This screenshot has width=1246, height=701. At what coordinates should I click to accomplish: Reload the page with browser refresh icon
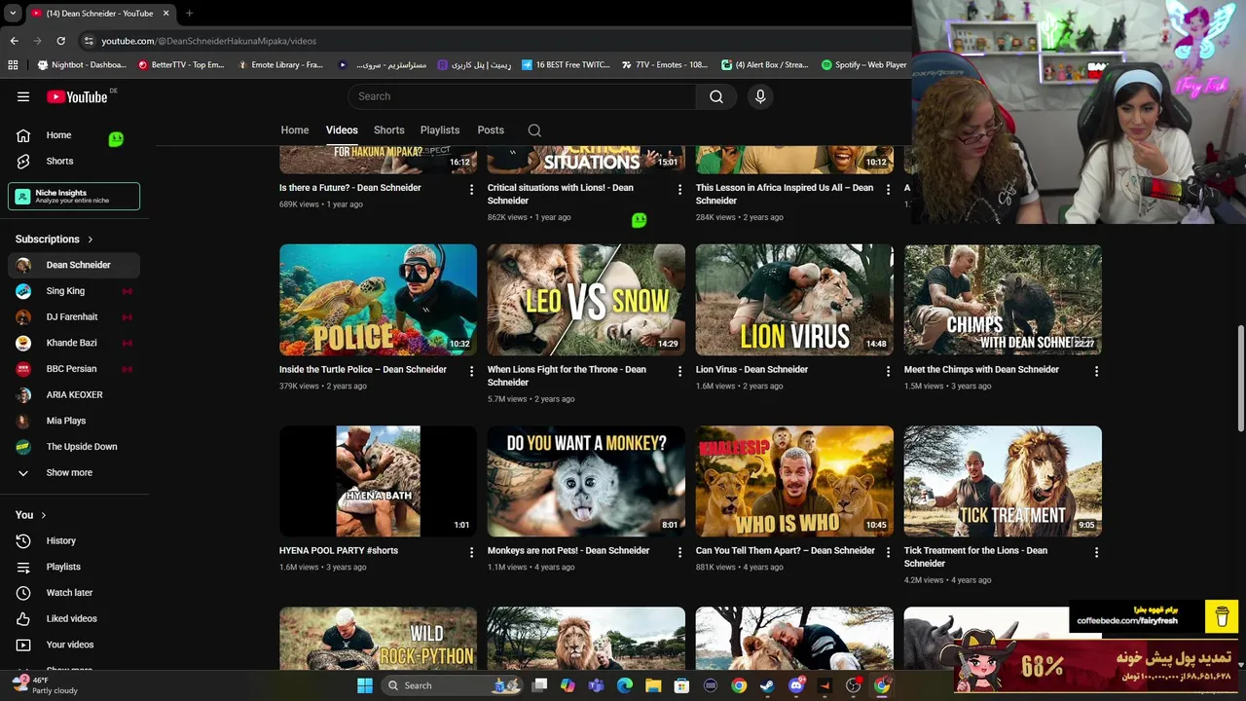(x=60, y=41)
